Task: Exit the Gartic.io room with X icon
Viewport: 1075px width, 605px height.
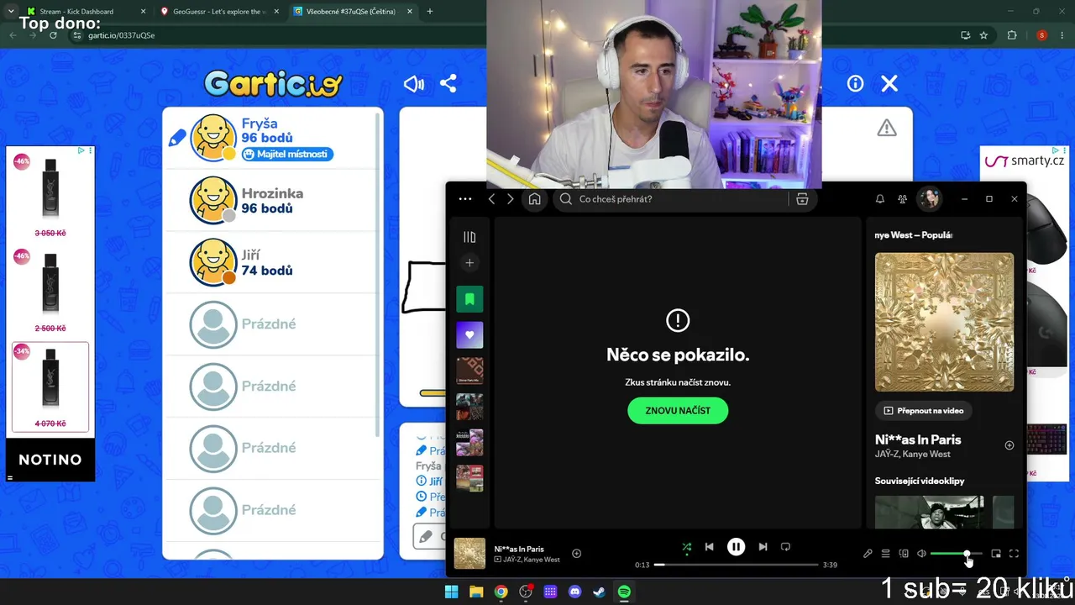Action: click(x=889, y=83)
